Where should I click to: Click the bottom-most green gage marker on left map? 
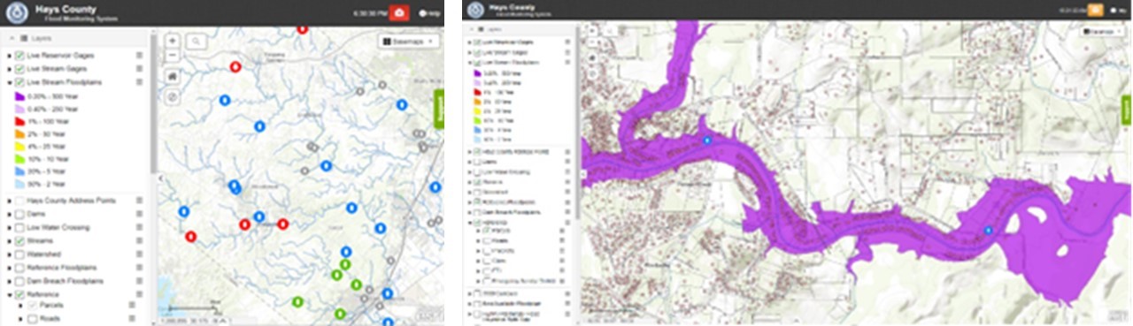click(x=340, y=314)
